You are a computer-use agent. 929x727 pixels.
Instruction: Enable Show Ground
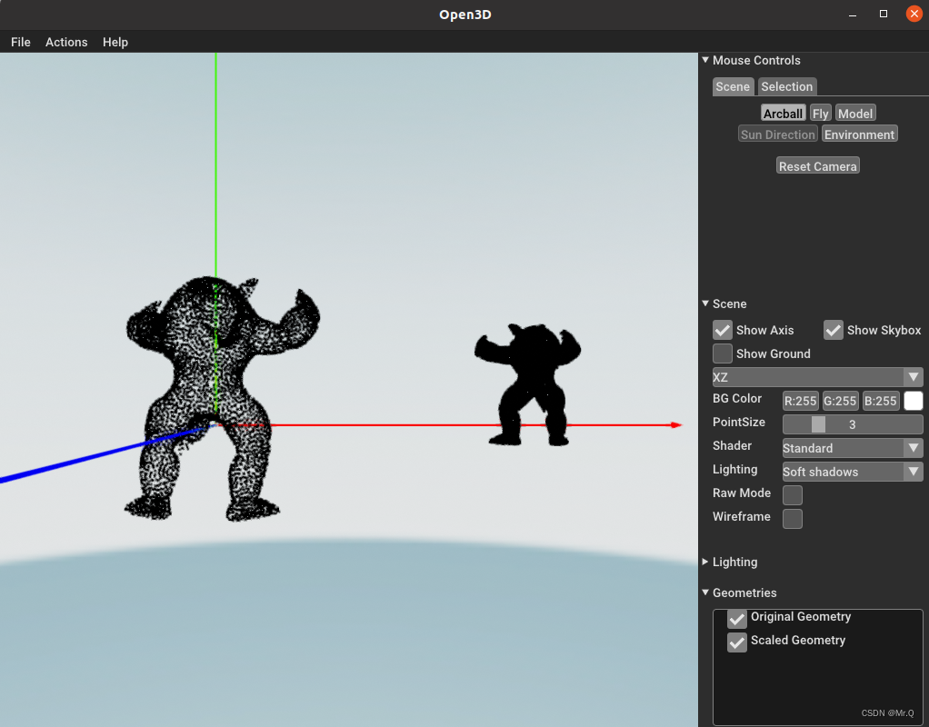pyautogui.click(x=723, y=354)
